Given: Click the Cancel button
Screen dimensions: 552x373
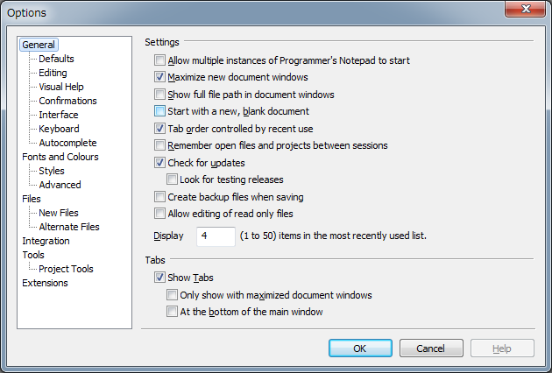Looking at the screenshot, I should tap(431, 348).
